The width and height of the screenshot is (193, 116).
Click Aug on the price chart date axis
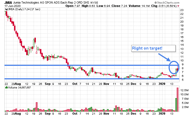[x=18, y=84]
